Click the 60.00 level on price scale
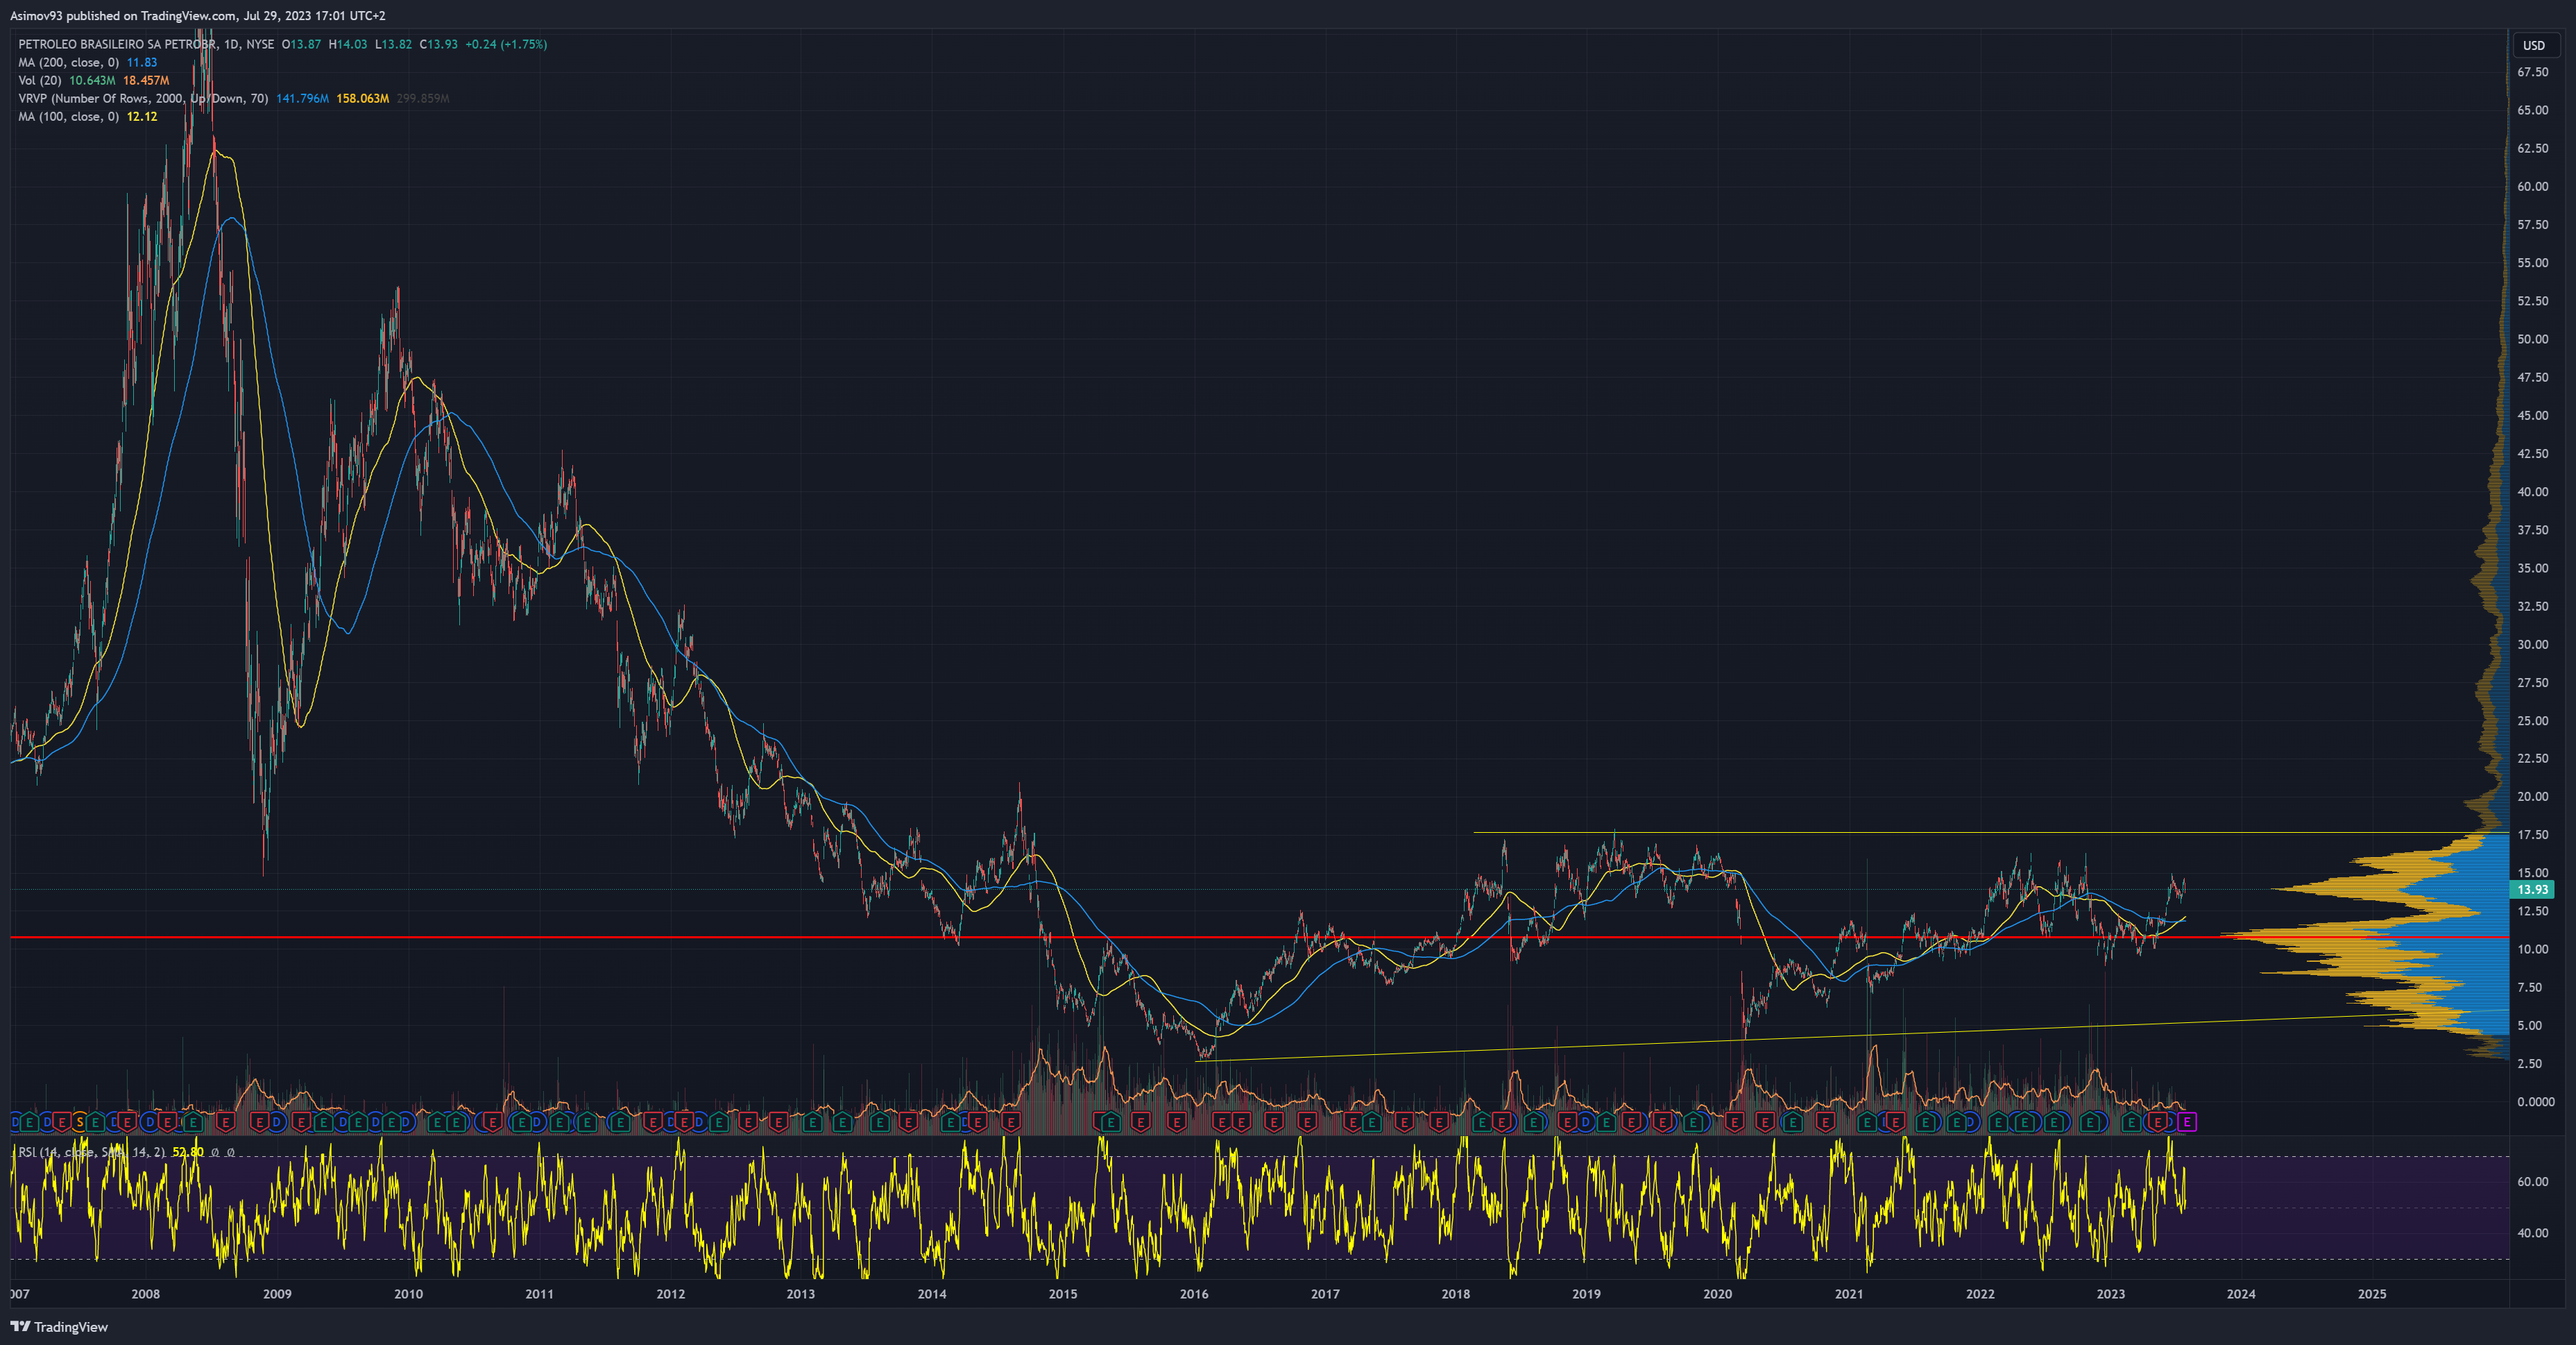The width and height of the screenshot is (2576, 1345). pos(2532,186)
